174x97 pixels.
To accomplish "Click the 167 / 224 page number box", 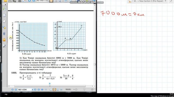I will point(25,90).
